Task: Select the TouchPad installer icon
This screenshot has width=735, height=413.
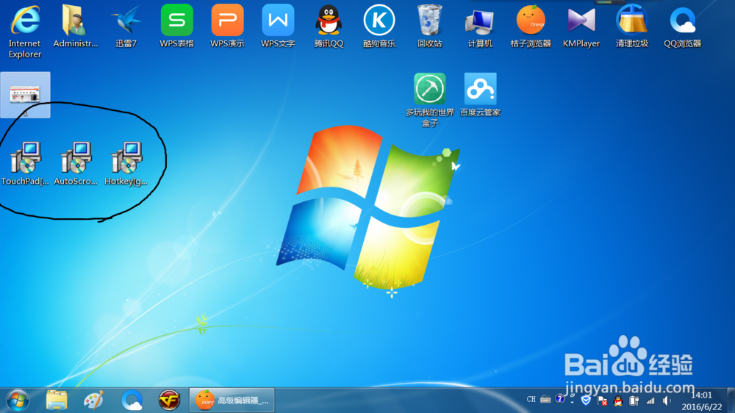Action: pyautogui.click(x=25, y=164)
